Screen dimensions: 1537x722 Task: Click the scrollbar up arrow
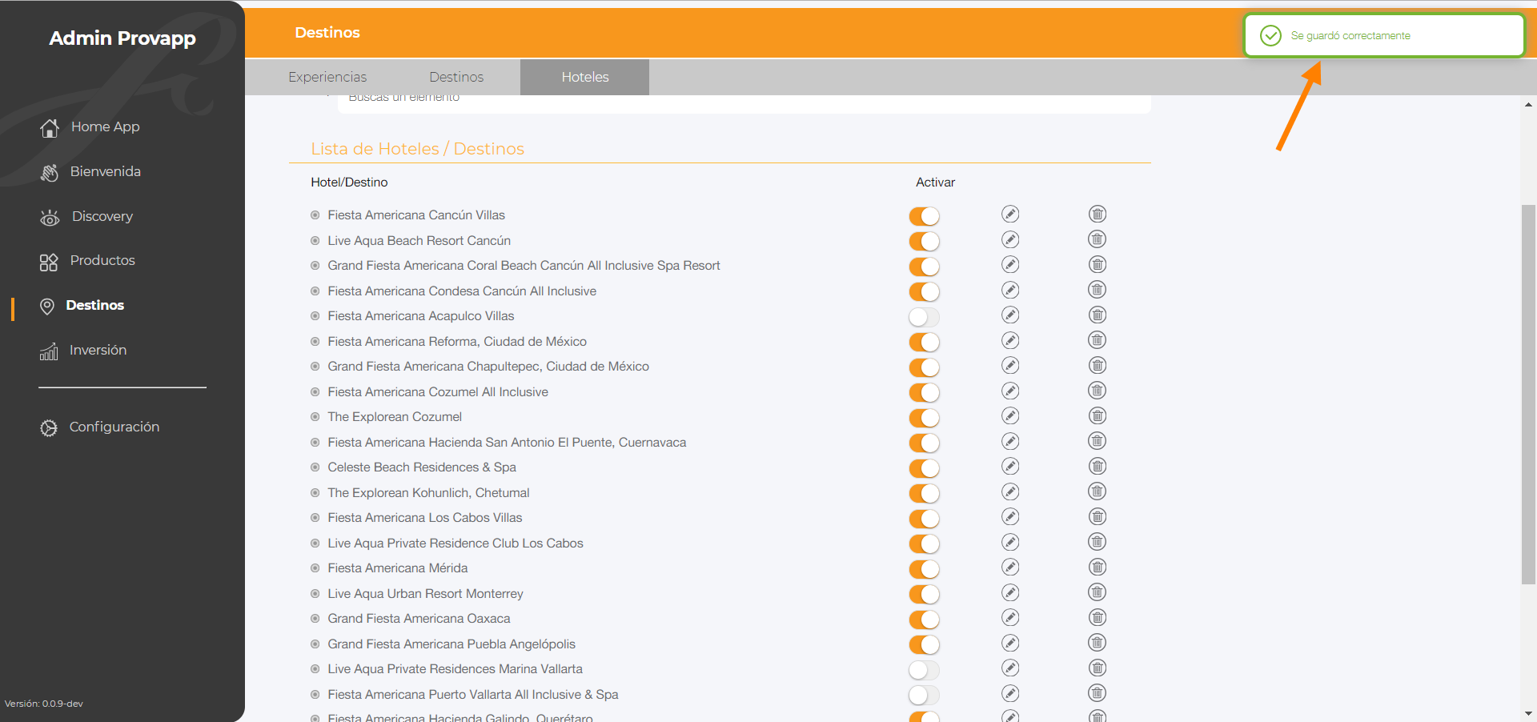click(1528, 105)
